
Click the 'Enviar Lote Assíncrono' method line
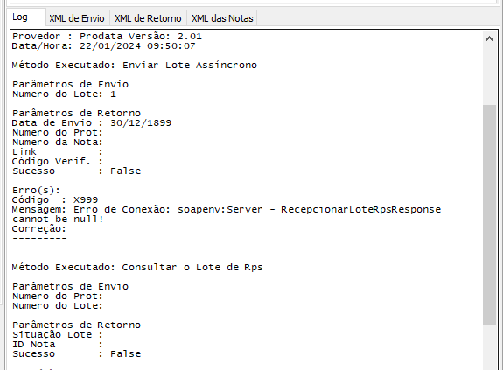(135, 65)
